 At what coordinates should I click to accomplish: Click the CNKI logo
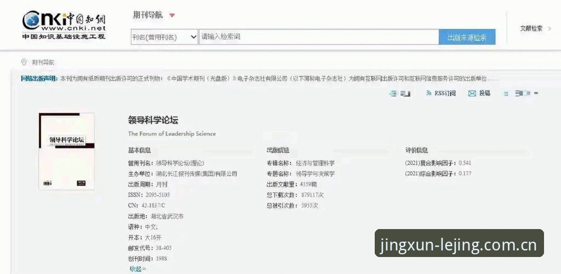click(x=64, y=25)
